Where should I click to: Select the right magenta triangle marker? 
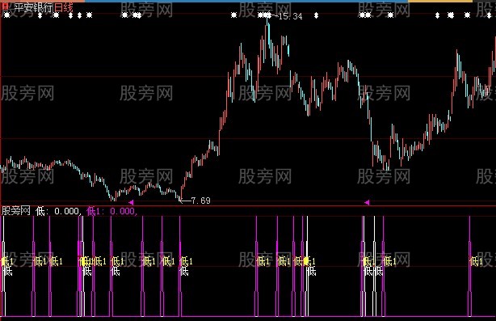pos(367,202)
